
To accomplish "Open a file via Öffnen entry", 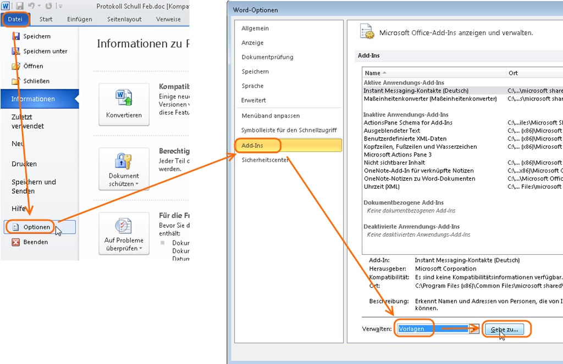I will point(33,66).
